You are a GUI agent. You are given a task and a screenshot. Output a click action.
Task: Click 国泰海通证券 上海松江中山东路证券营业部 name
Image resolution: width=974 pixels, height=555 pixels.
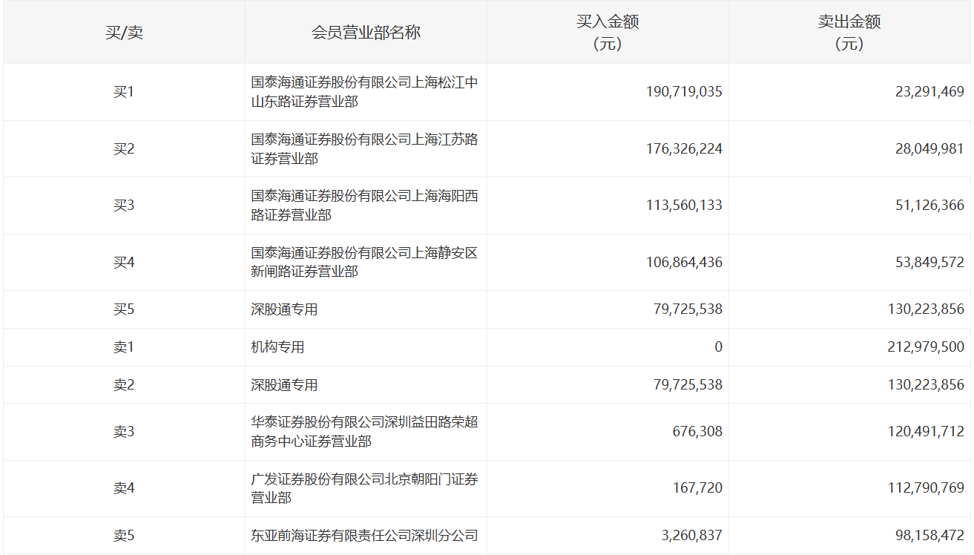pos(364,92)
